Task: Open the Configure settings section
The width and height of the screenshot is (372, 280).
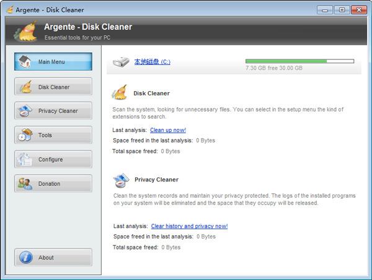Action: pyautogui.click(x=53, y=159)
